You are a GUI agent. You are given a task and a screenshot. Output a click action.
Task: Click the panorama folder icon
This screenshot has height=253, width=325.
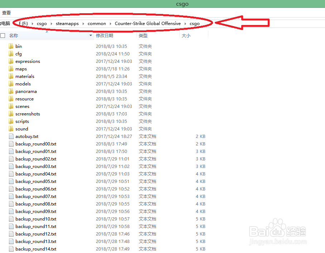pyautogui.click(x=11, y=91)
